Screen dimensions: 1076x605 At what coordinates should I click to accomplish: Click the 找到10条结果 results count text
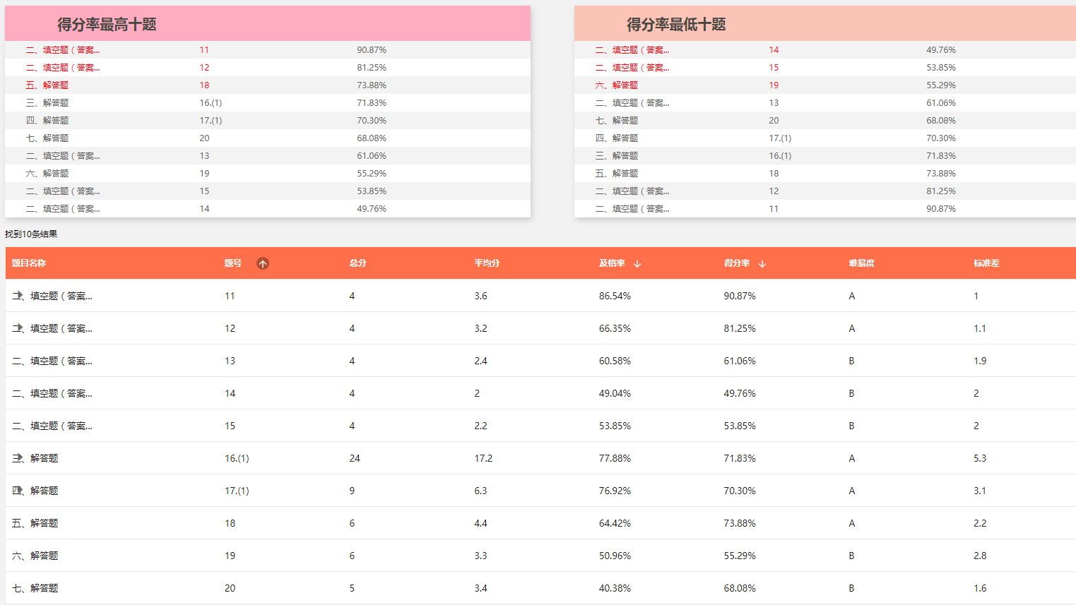point(31,234)
